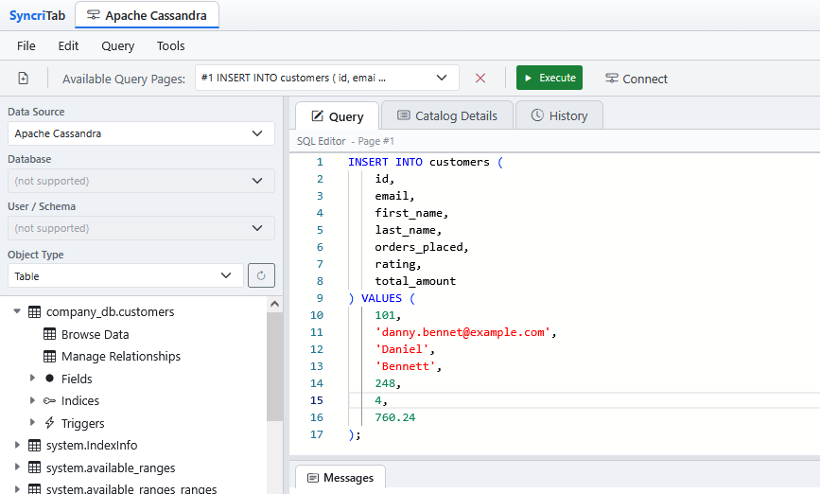
Task: Open Manage Relationships for customers table
Action: point(121,357)
